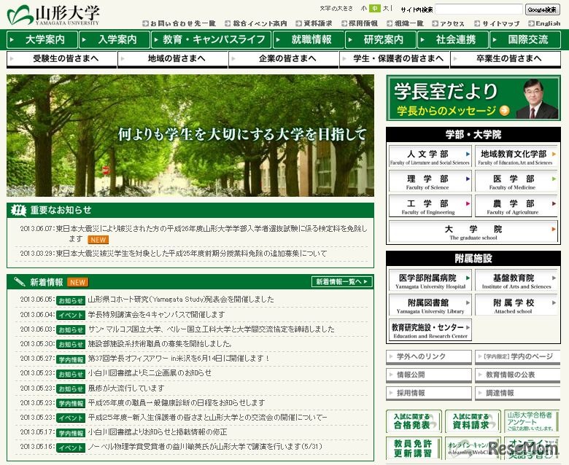This screenshot has height=465, width=569.
Task: Open 学内のページ internal link
Action: 517,356
